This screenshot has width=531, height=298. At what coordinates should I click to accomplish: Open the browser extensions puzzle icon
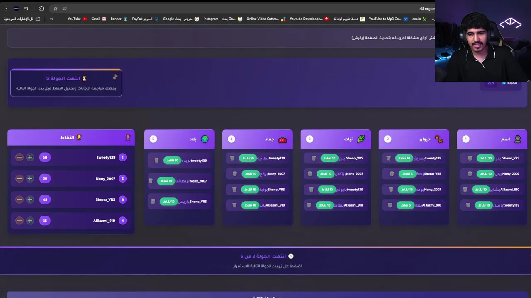pyautogui.click(x=41, y=8)
